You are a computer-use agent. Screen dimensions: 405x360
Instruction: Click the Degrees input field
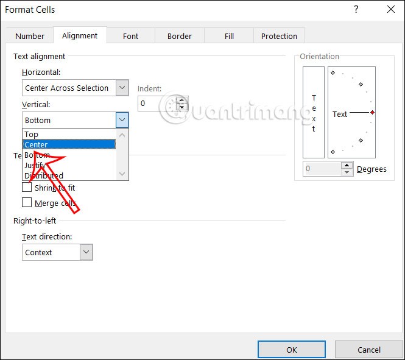click(322, 169)
